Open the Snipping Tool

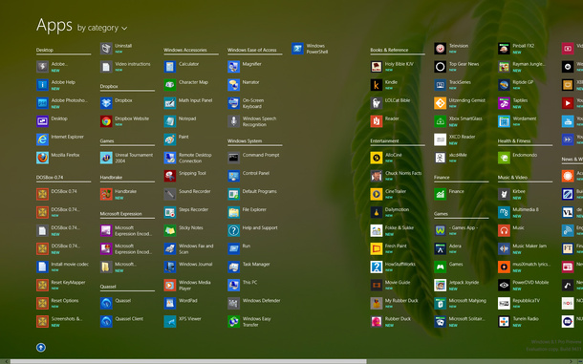[184, 176]
